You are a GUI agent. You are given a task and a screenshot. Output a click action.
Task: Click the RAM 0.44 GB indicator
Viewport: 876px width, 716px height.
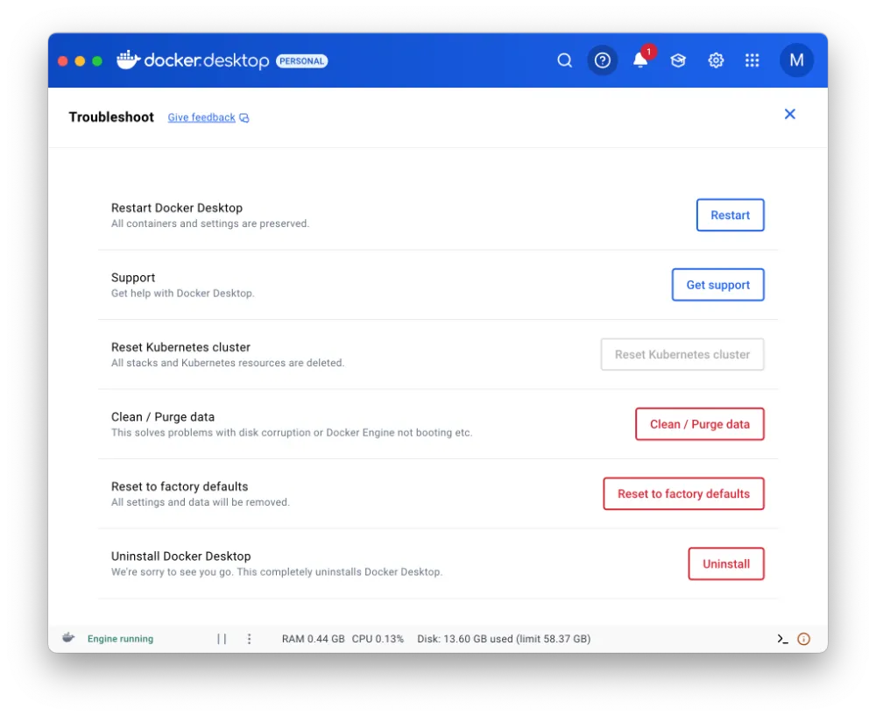point(313,639)
